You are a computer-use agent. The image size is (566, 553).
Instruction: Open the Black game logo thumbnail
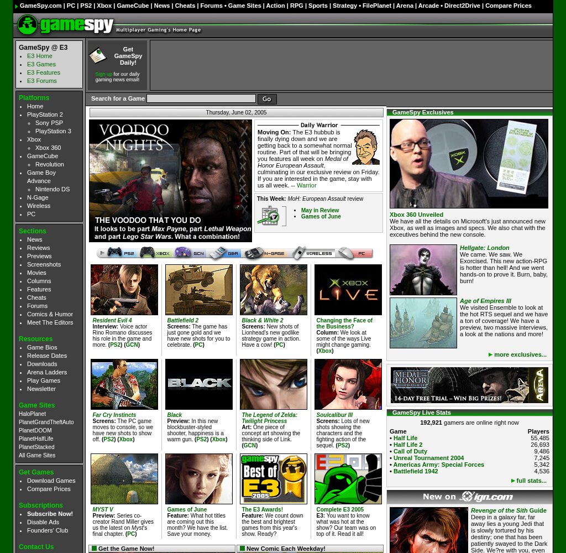199,384
